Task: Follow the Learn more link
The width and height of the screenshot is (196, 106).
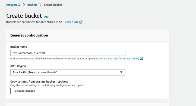Action: (71, 22)
